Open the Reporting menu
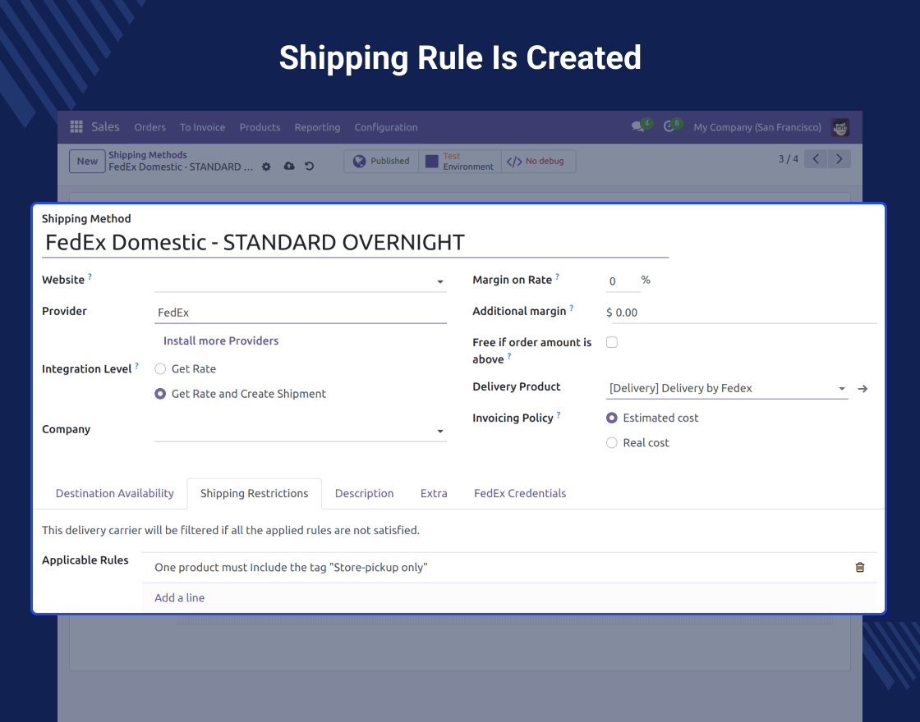The width and height of the screenshot is (920, 722). (x=317, y=127)
